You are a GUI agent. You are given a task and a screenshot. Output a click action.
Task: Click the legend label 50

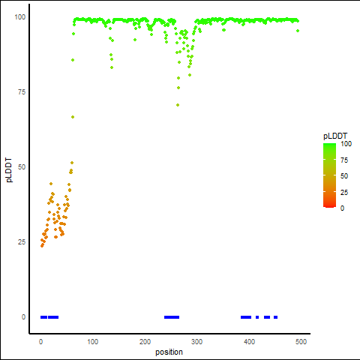click(x=344, y=176)
